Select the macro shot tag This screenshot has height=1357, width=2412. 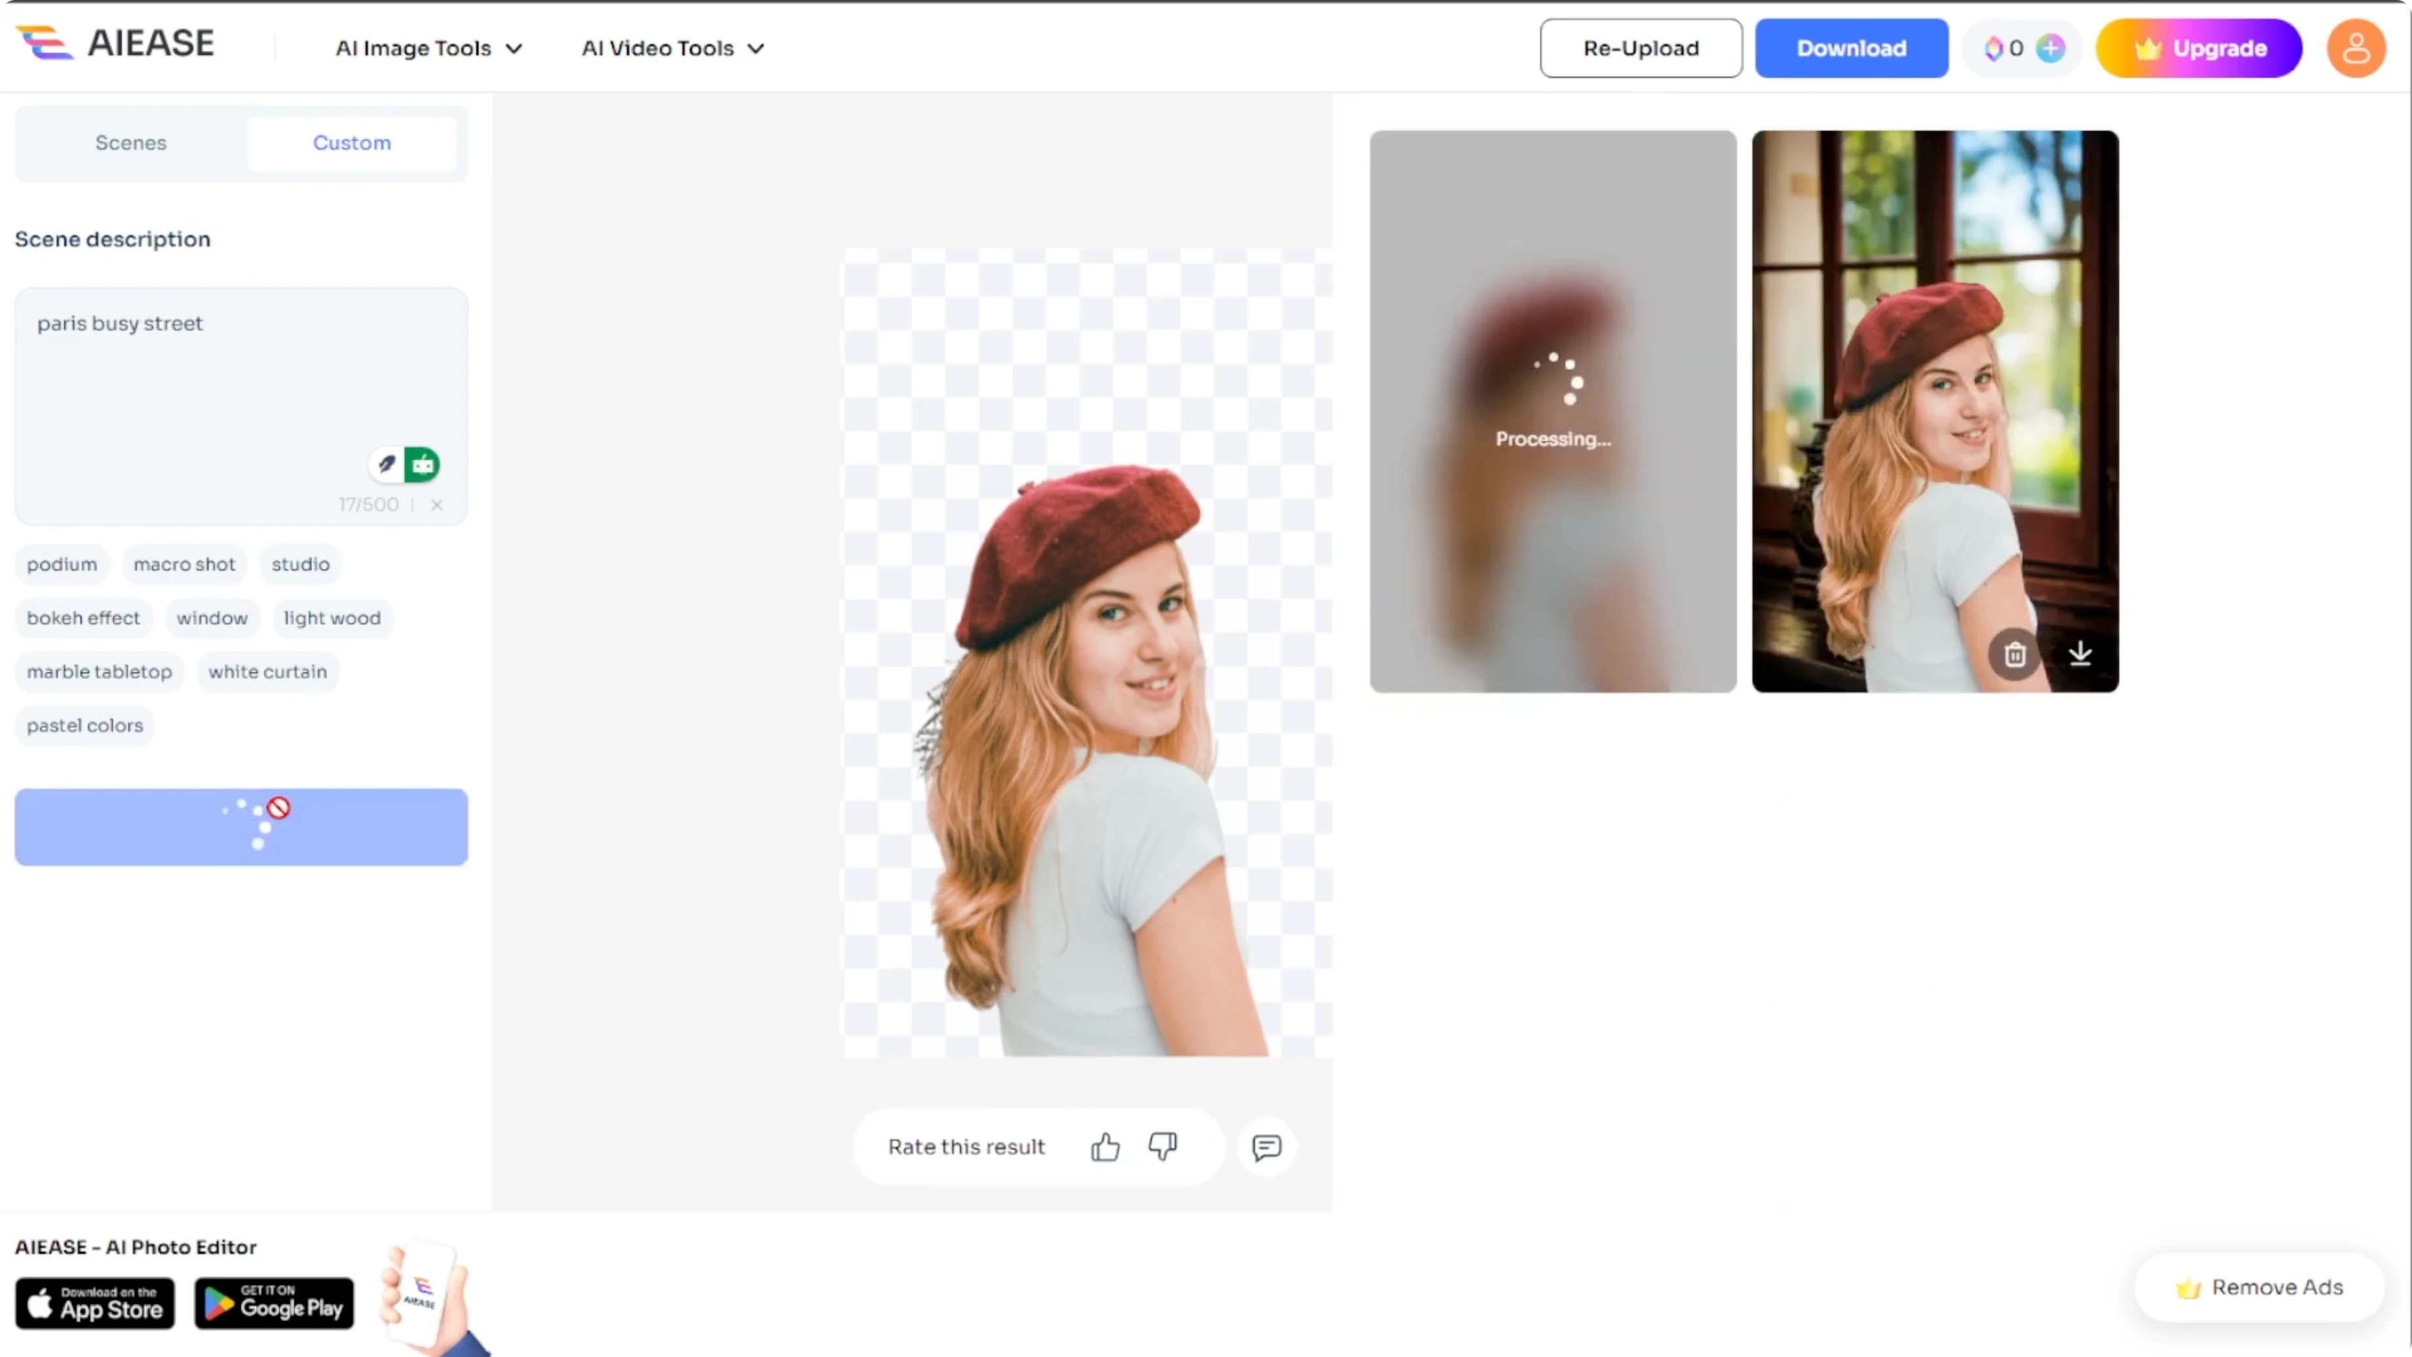pos(184,564)
